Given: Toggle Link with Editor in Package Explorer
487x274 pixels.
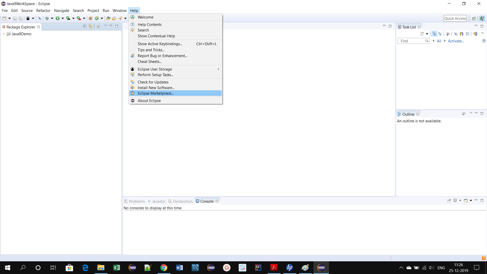Looking at the screenshot, I should (x=91, y=26).
